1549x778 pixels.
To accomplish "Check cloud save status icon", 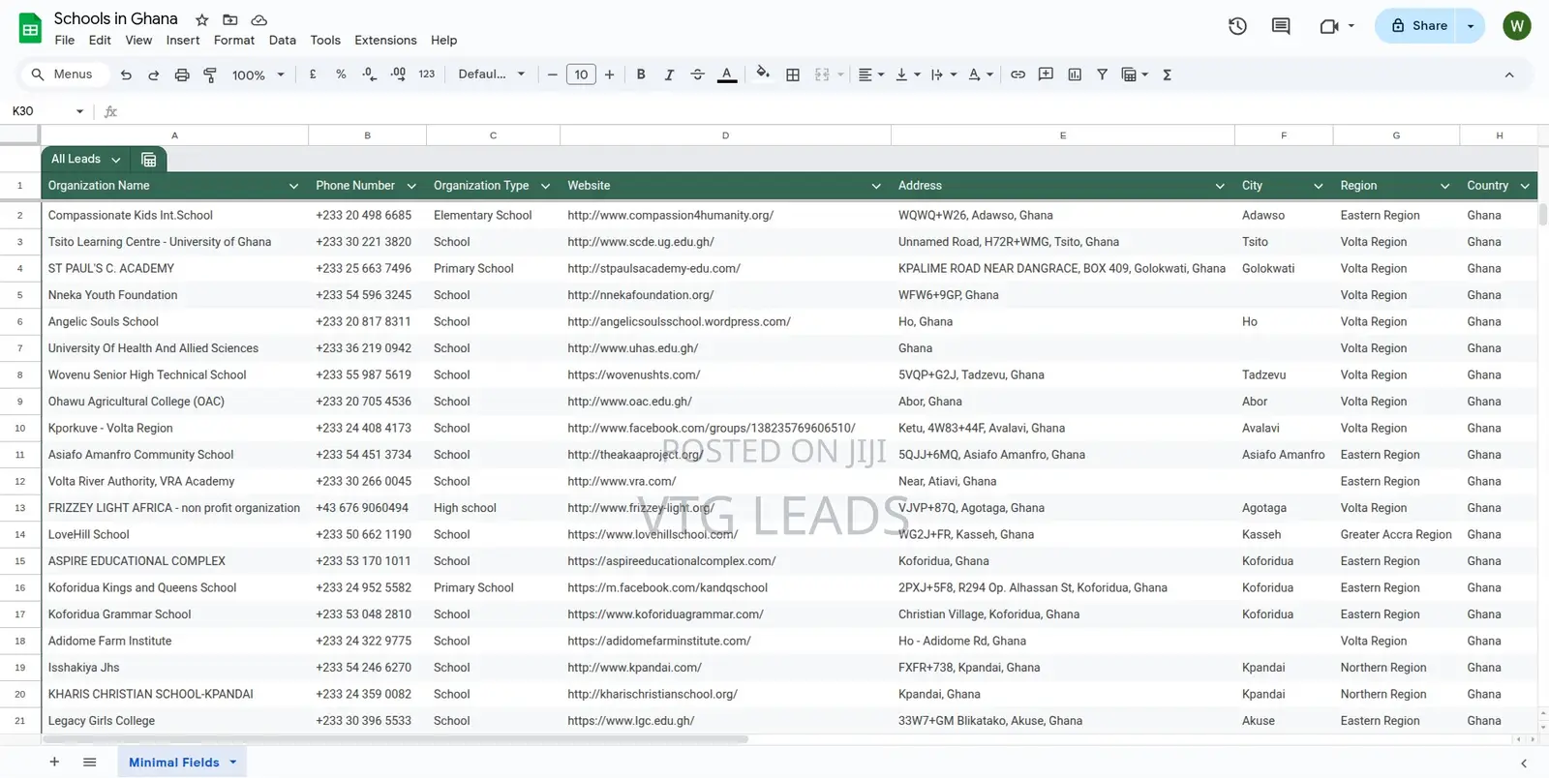I will (258, 19).
